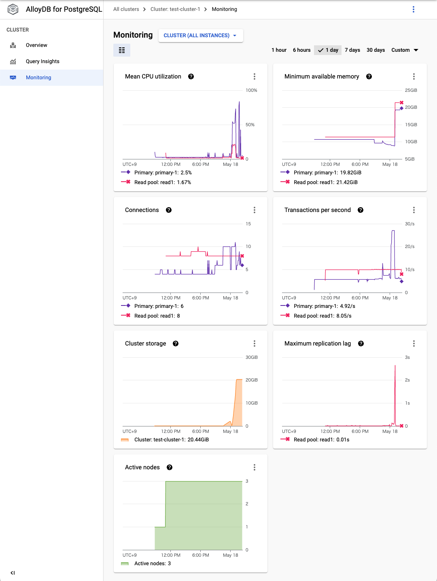The height and width of the screenshot is (581, 437).
Task: Open the Cluster storage chart options menu
Action: pos(255,343)
